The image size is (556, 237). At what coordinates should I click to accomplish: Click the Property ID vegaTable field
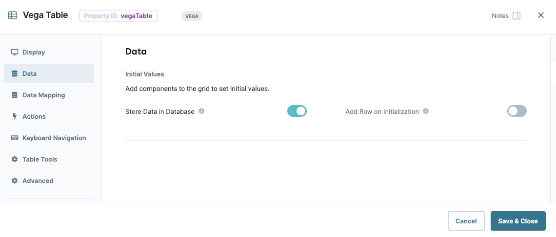(x=119, y=16)
